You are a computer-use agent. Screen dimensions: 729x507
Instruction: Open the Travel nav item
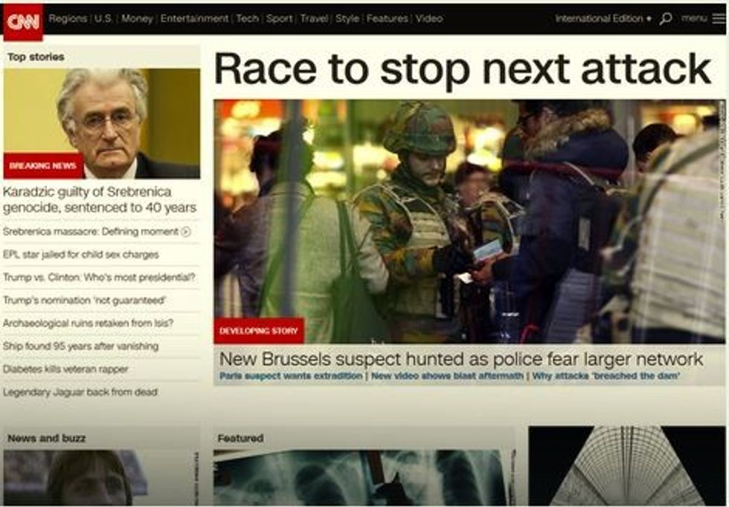(313, 19)
